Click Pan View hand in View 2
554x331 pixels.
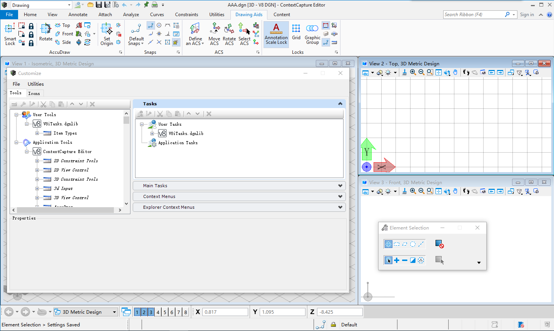(x=456, y=72)
